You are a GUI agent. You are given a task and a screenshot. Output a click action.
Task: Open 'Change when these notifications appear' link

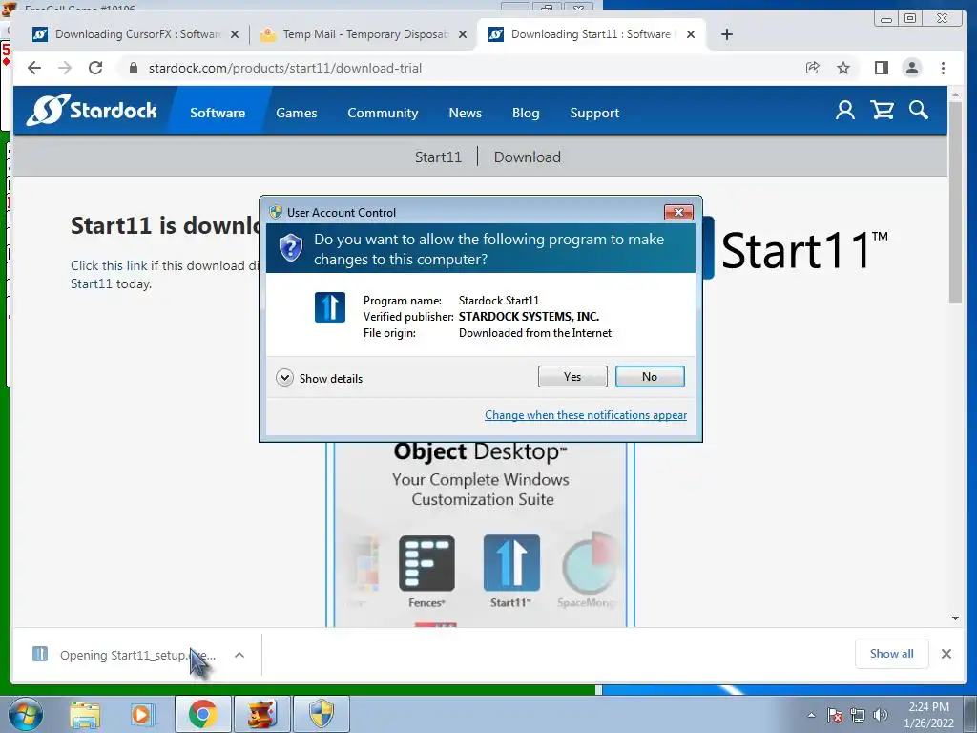(x=586, y=415)
